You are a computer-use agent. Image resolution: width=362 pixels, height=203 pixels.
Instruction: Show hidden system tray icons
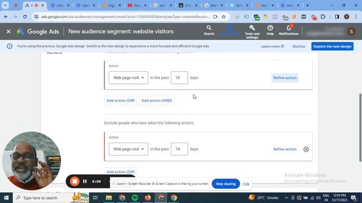(286, 198)
